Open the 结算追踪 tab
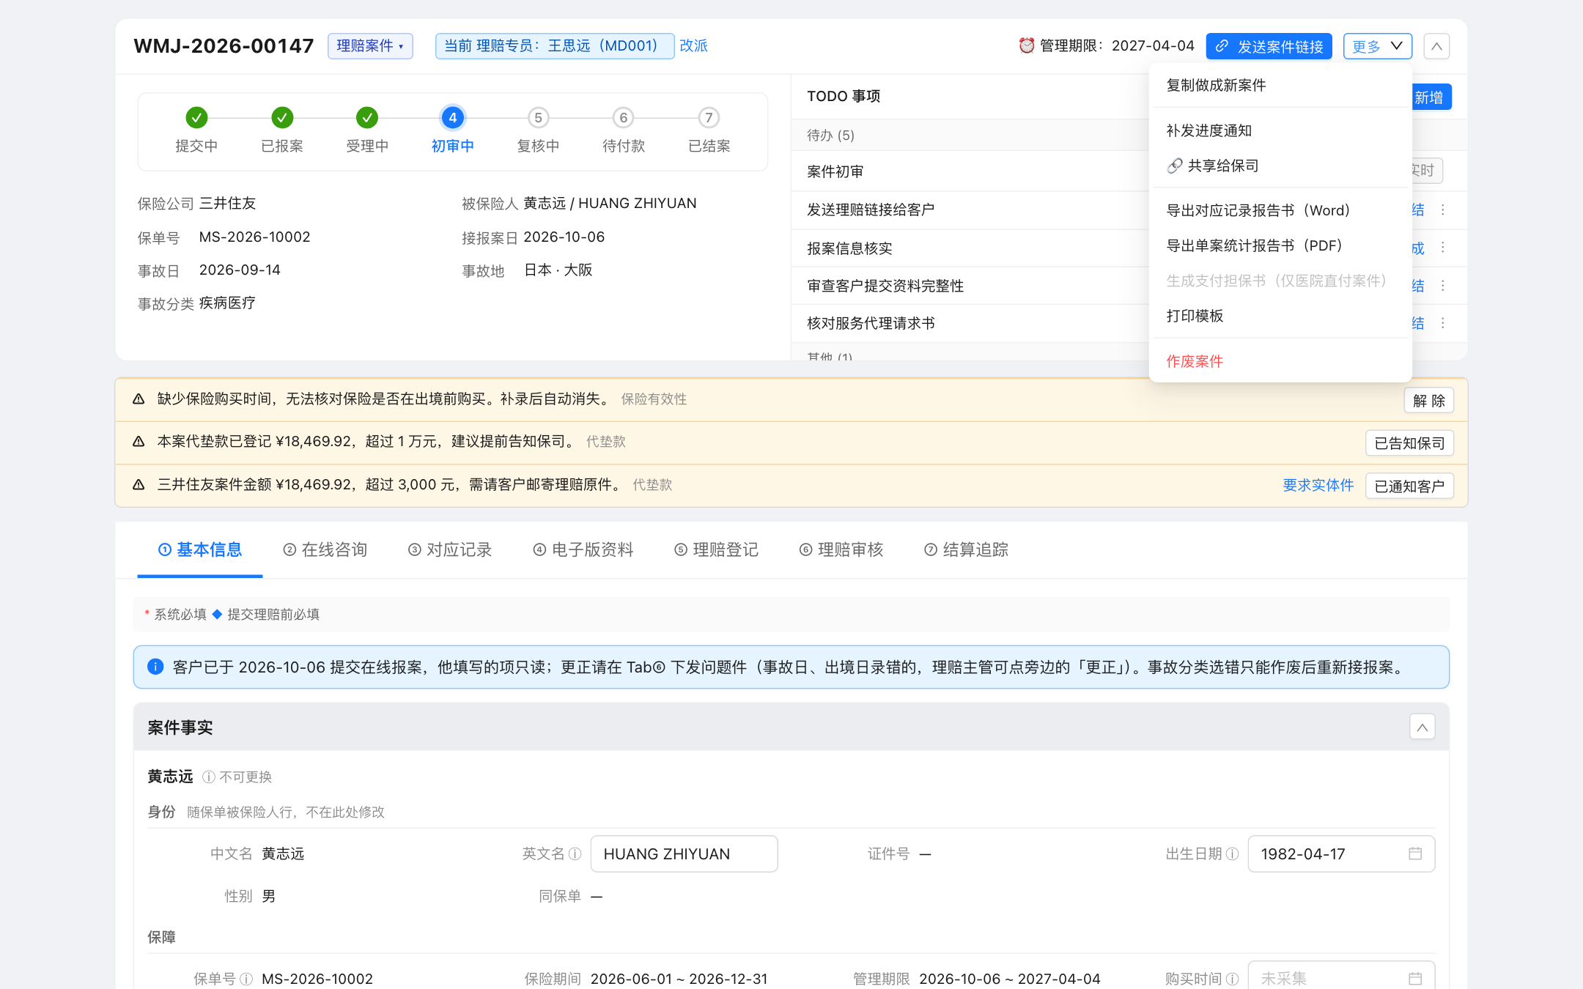Screen dimensions: 1583x989 [967, 549]
